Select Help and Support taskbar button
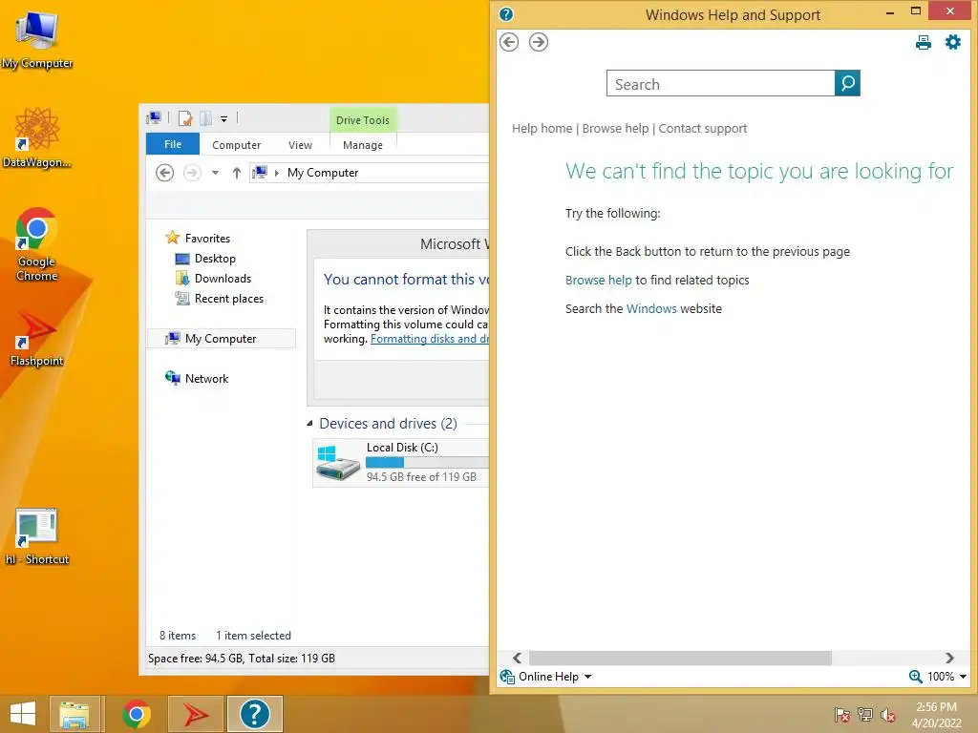This screenshot has width=978, height=733. pyautogui.click(x=254, y=714)
